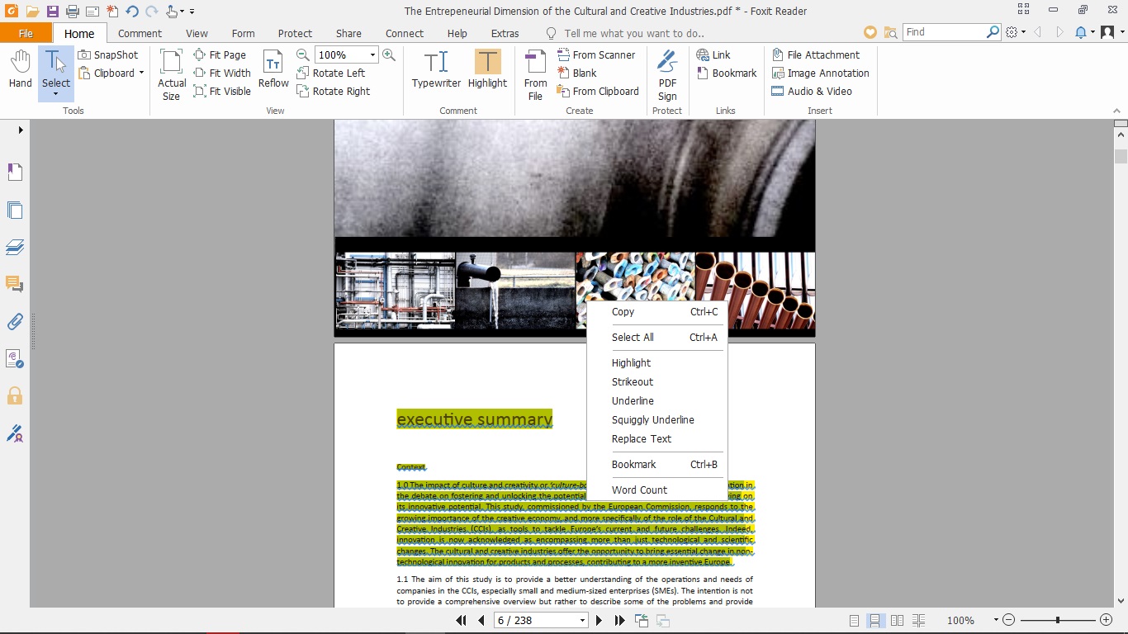Open PDF Sign tool
This screenshot has height=634, width=1128.
(x=667, y=74)
